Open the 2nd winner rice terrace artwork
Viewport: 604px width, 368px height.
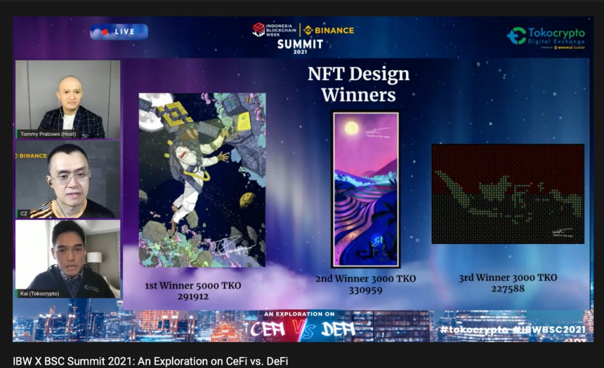tap(366, 190)
